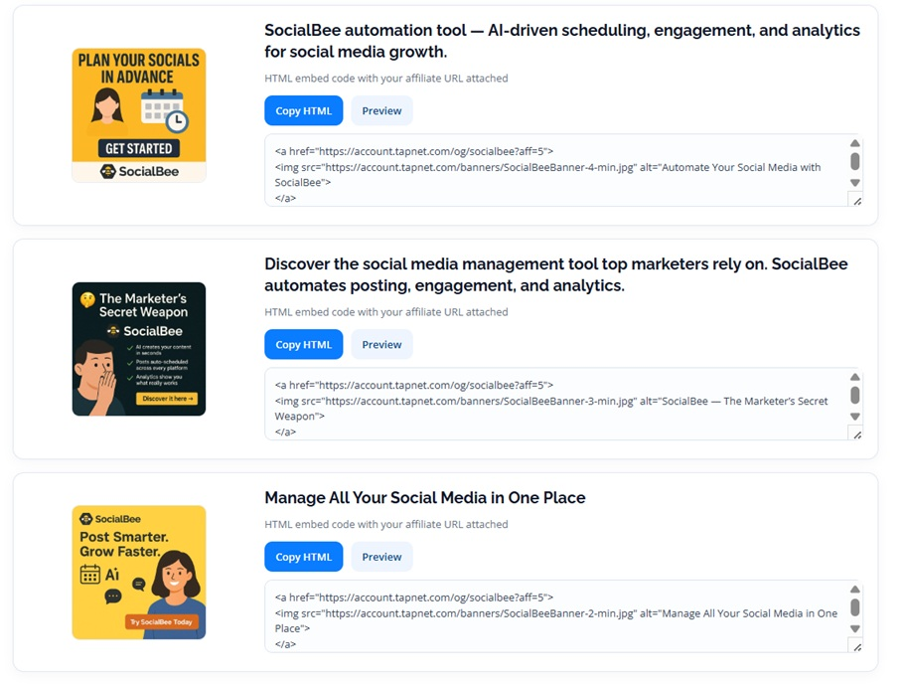Preview the SocialBee automation tool banner

(x=381, y=110)
